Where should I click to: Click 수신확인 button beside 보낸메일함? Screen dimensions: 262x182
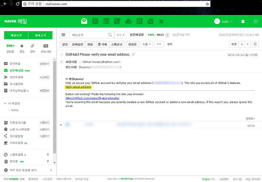click(x=44, y=77)
